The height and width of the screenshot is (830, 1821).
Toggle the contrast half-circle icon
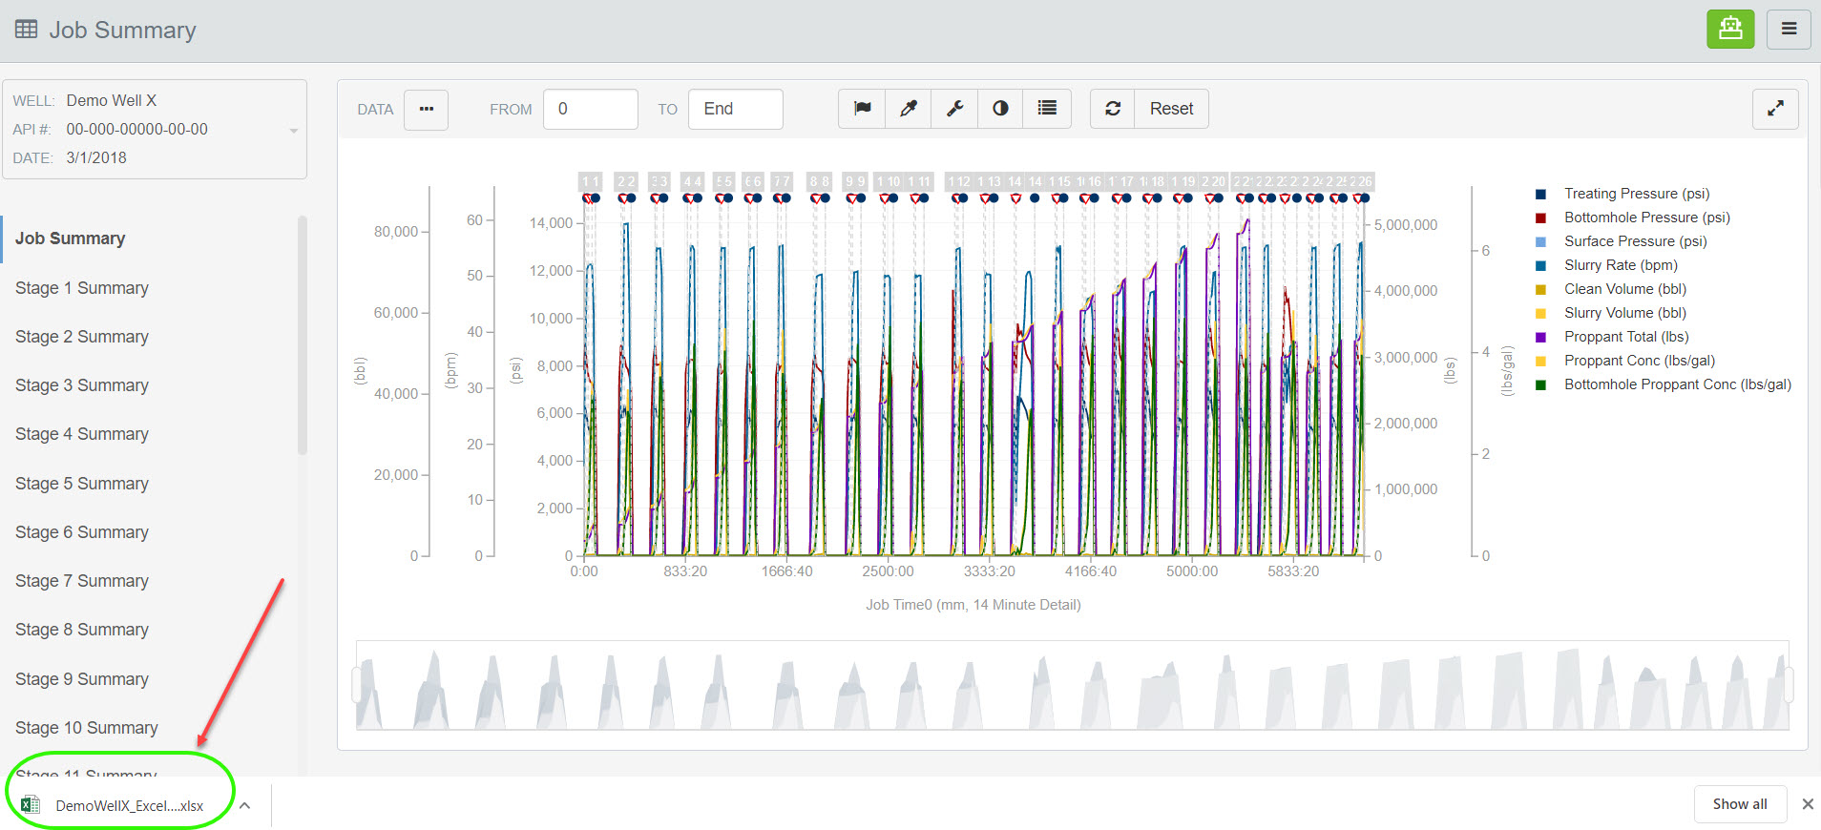[x=1000, y=109]
